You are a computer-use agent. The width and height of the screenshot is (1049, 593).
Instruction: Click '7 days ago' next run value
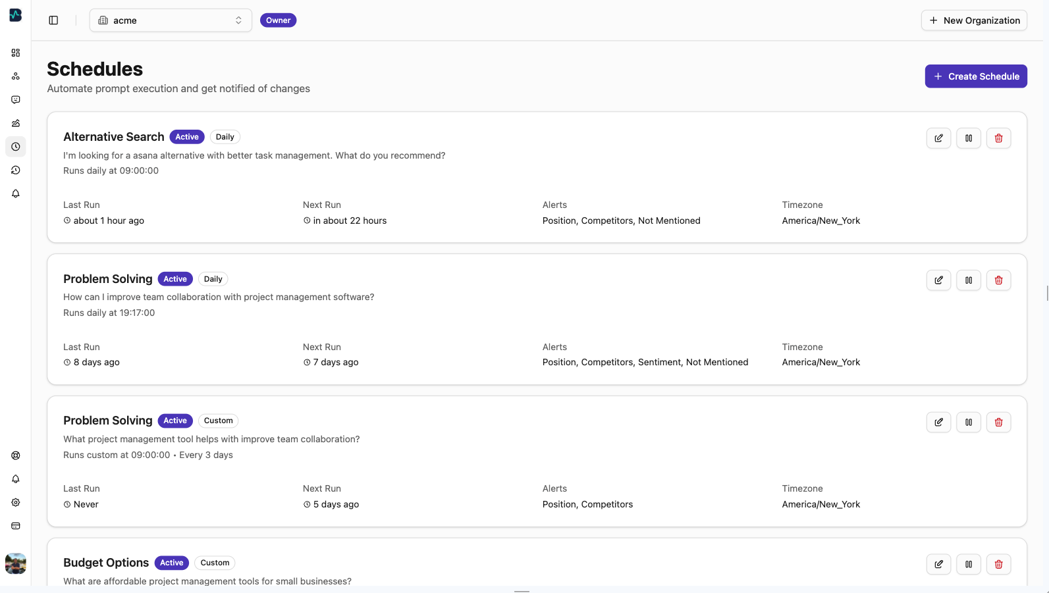point(336,362)
